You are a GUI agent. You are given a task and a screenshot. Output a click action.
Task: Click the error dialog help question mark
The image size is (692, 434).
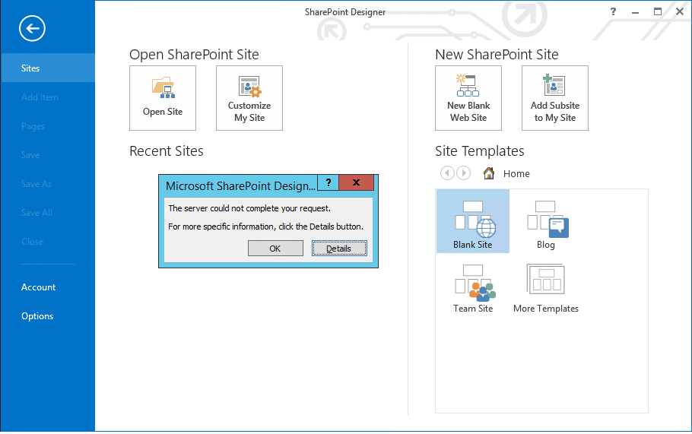329,182
